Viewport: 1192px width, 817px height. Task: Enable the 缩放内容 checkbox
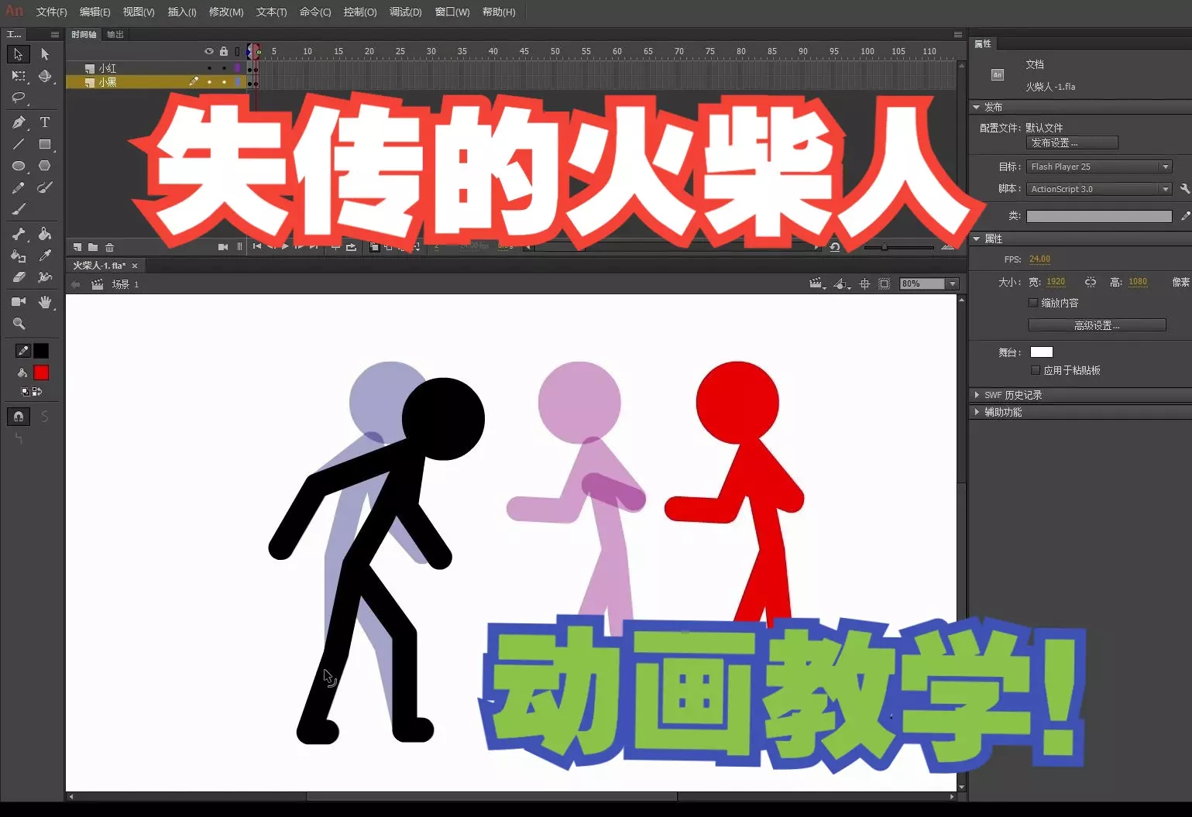(x=1033, y=303)
